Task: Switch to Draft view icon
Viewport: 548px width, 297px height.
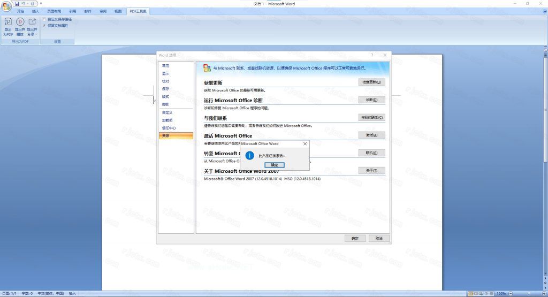Action: [x=492, y=293]
